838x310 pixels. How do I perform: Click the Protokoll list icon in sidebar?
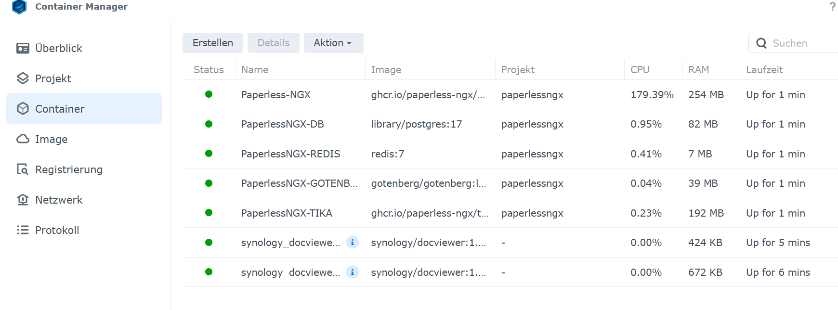pos(23,230)
